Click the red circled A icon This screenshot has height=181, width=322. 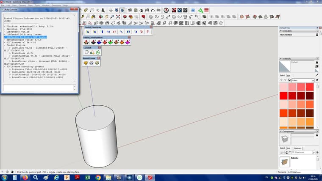[x=166, y=10]
